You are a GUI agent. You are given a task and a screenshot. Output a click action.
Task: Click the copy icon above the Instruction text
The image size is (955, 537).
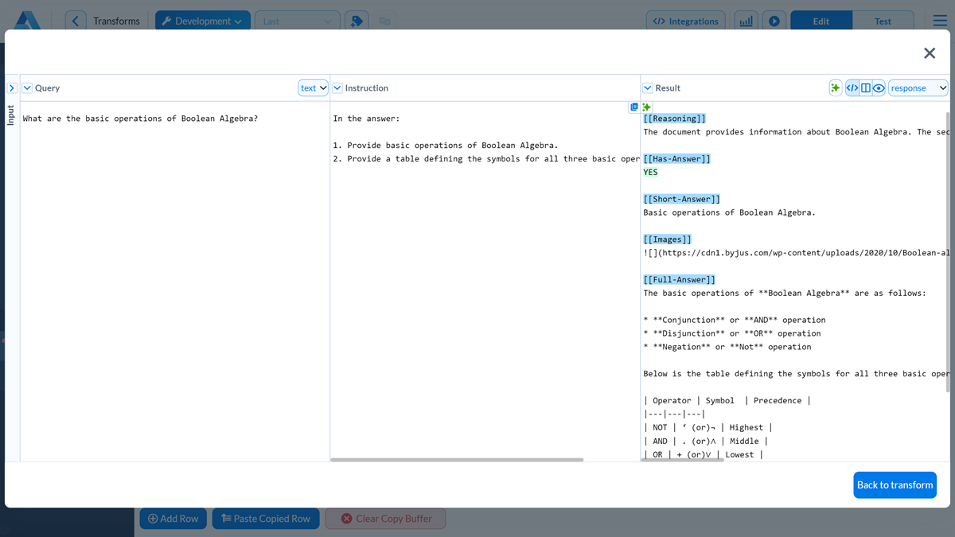coord(633,106)
